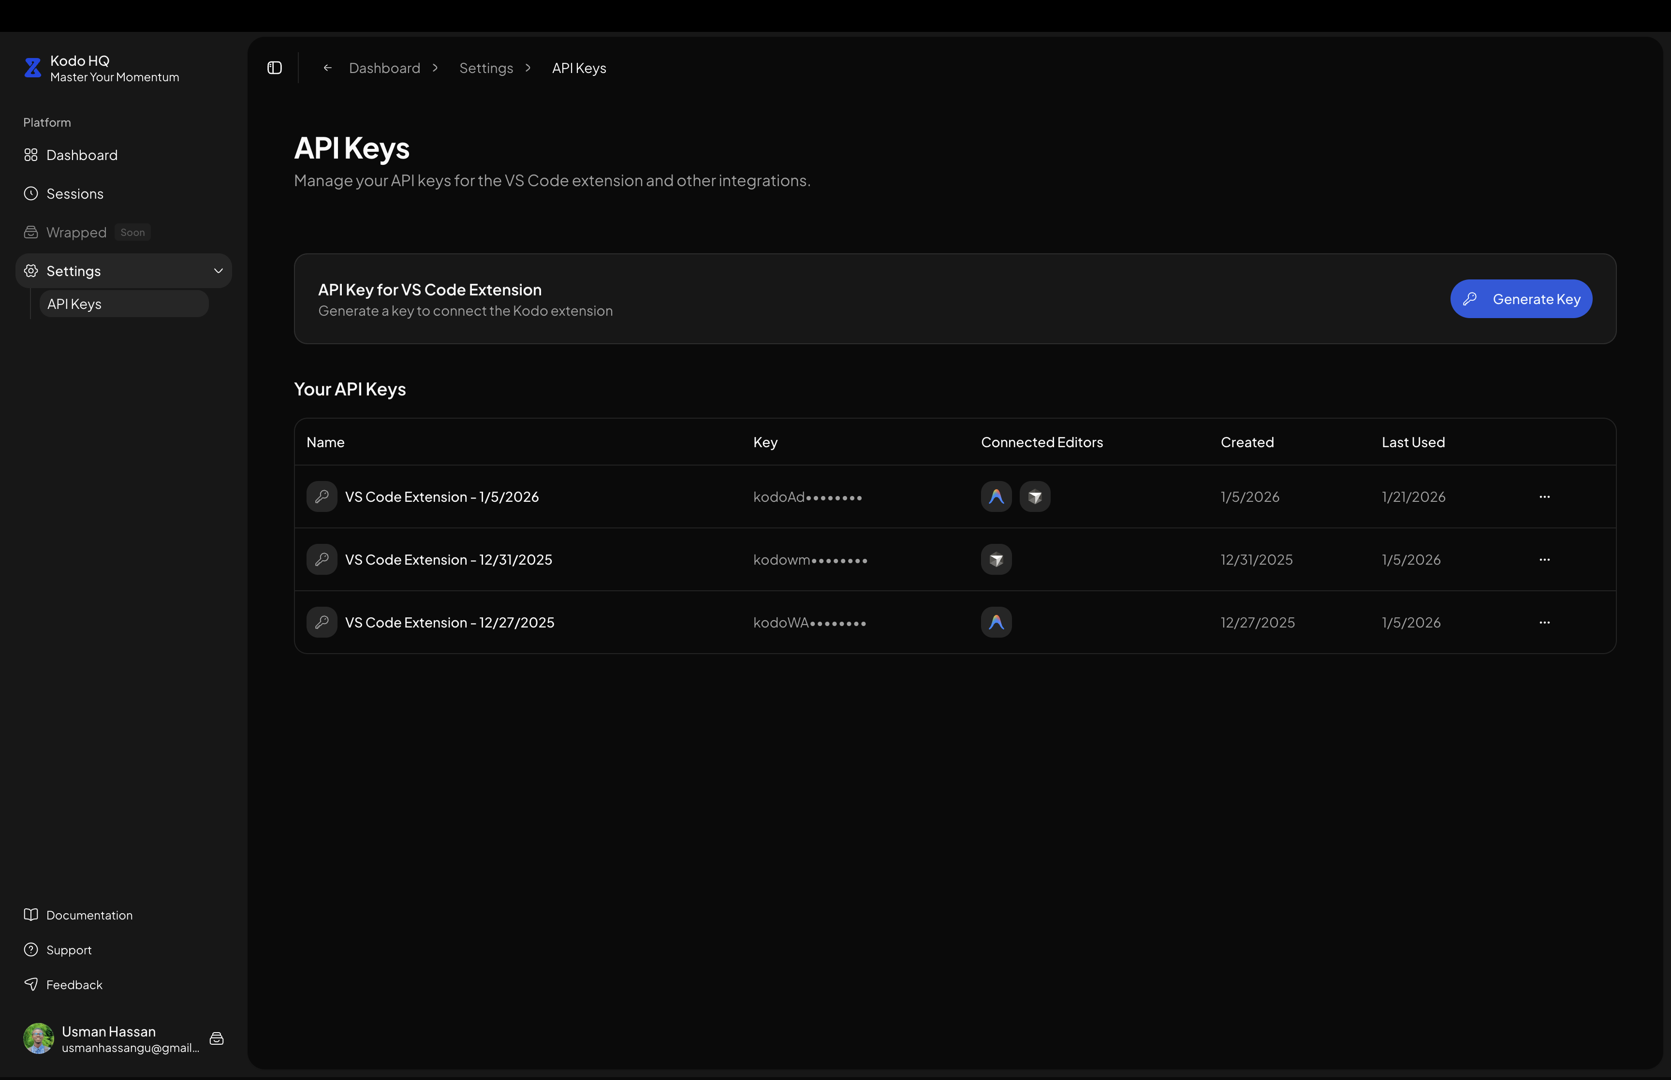Open Documentation from sidebar footer
The width and height of the screenshot is (1671, 1080).
pyautogui.click(x=89, y=915)
